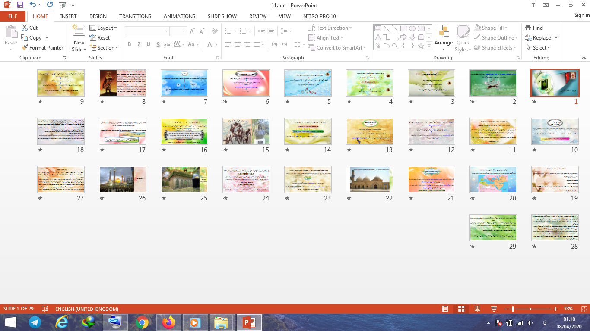This screenshot has width=590, height=331.
Task: Expand the Layout dropdown
Action: pyautogui.click(x=103, y=28)
